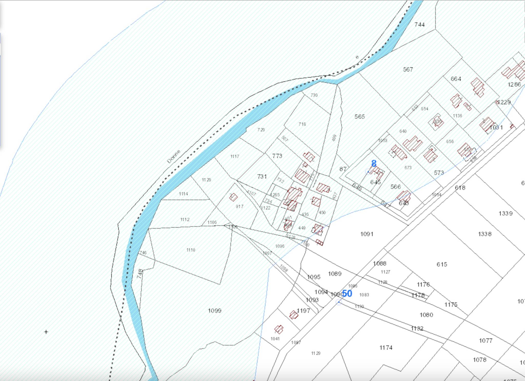Screen dimensions: 525x381
Task: Select parcel number 1339
Action: click(x=506, y=213)
